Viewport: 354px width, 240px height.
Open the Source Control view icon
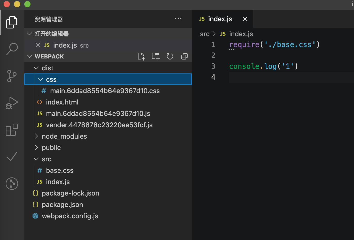(x=12, y=76)
